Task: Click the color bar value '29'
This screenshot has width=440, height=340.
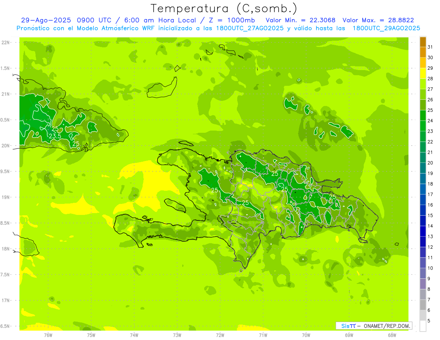Action: coord(430,68)
